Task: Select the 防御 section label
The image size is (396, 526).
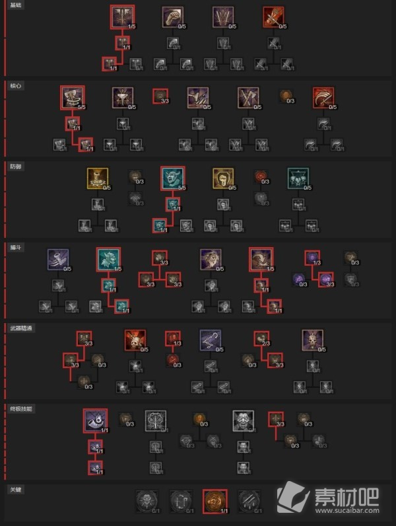Action: (15, 167)
